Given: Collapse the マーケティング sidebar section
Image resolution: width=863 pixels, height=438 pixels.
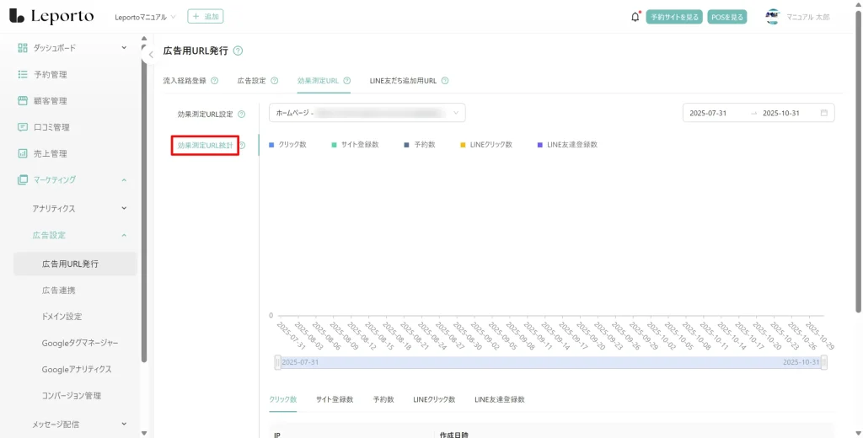Looking at the screenshot, I should coord(124,180).
